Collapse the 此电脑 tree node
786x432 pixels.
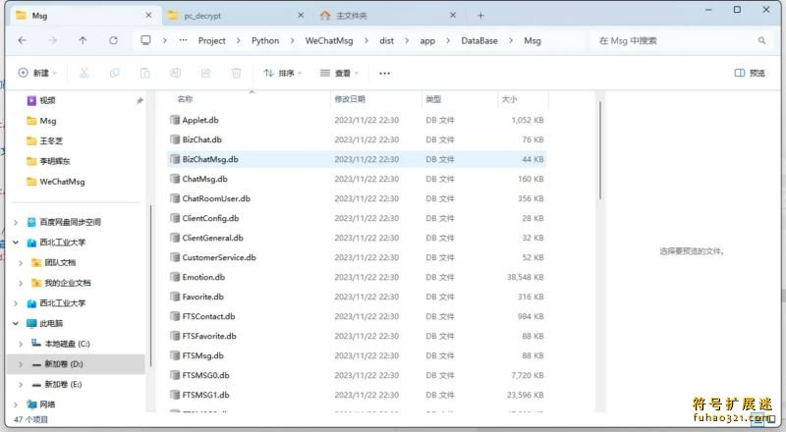coord(16,323)
